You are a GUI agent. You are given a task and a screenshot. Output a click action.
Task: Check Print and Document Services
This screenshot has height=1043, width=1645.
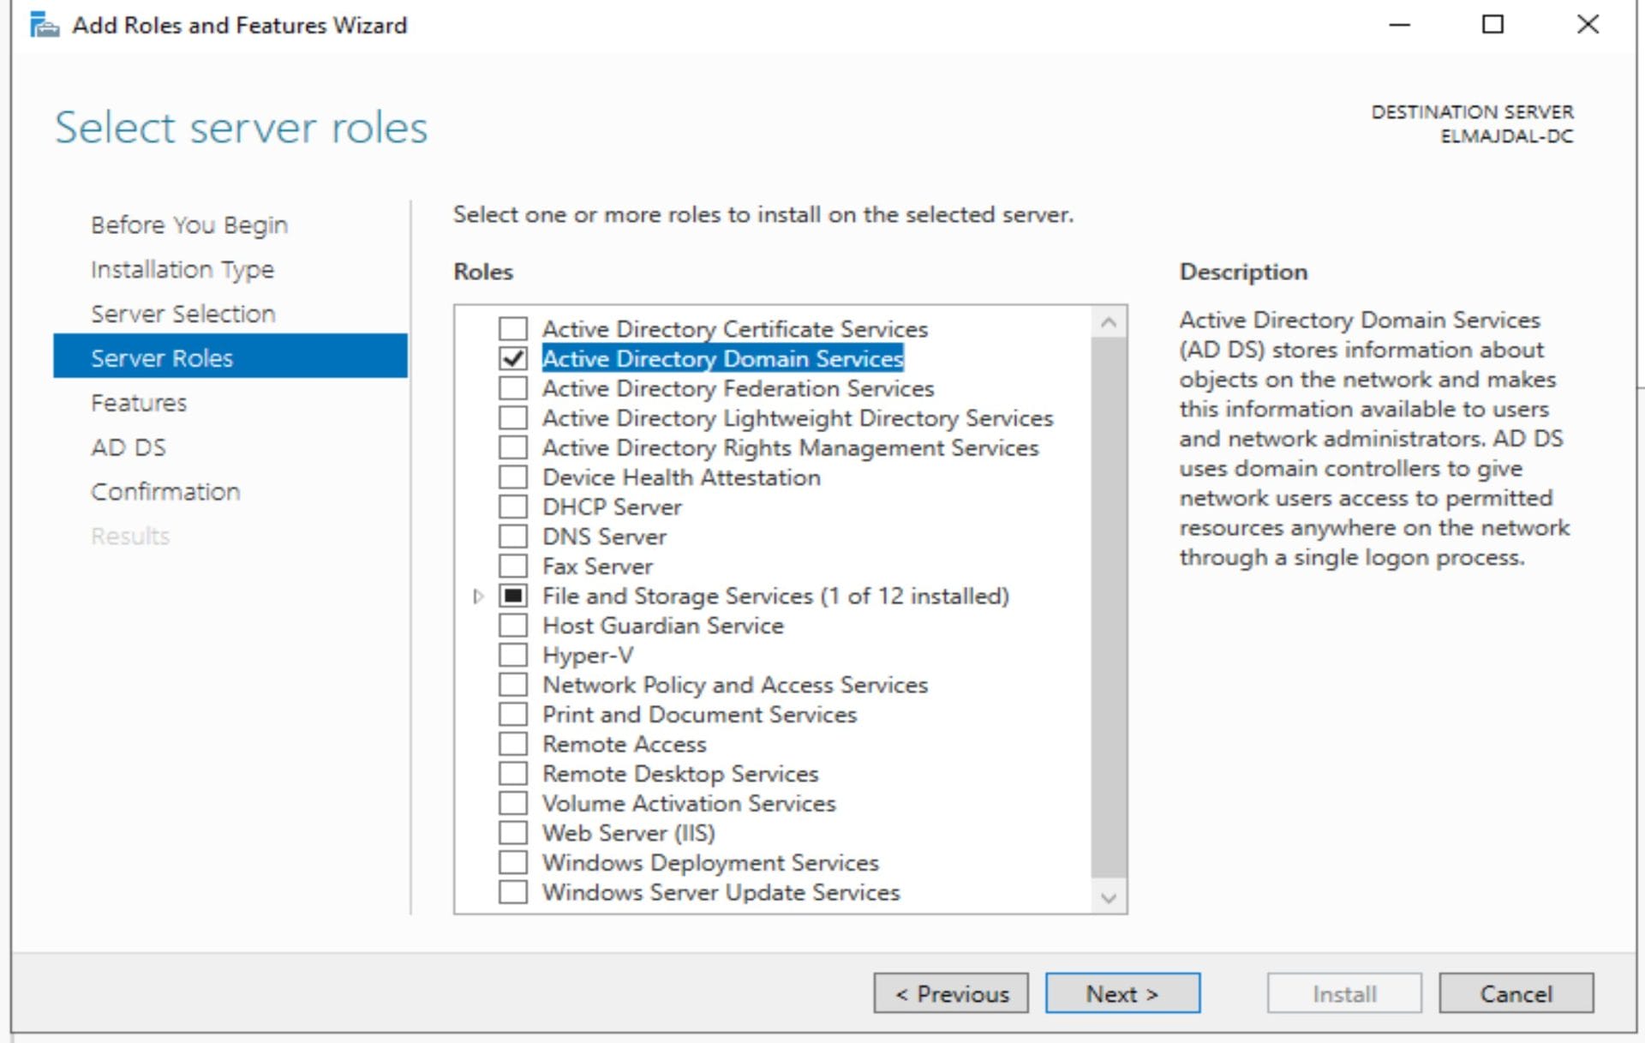pyautogui.click(x=513, y=714)
